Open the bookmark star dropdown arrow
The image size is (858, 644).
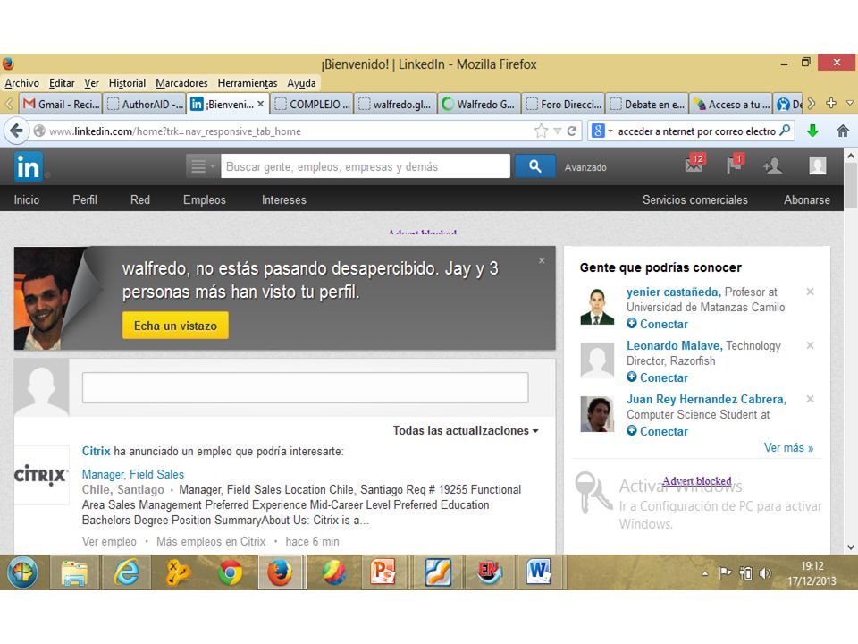[557, 131]
